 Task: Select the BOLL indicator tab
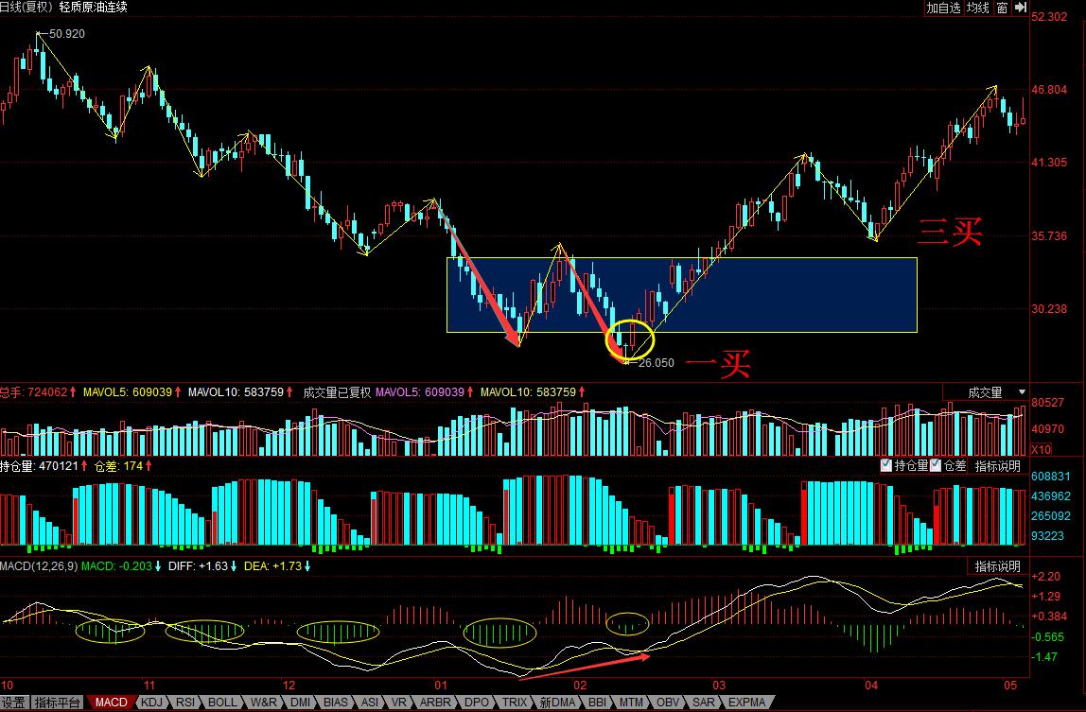[222, 703]
